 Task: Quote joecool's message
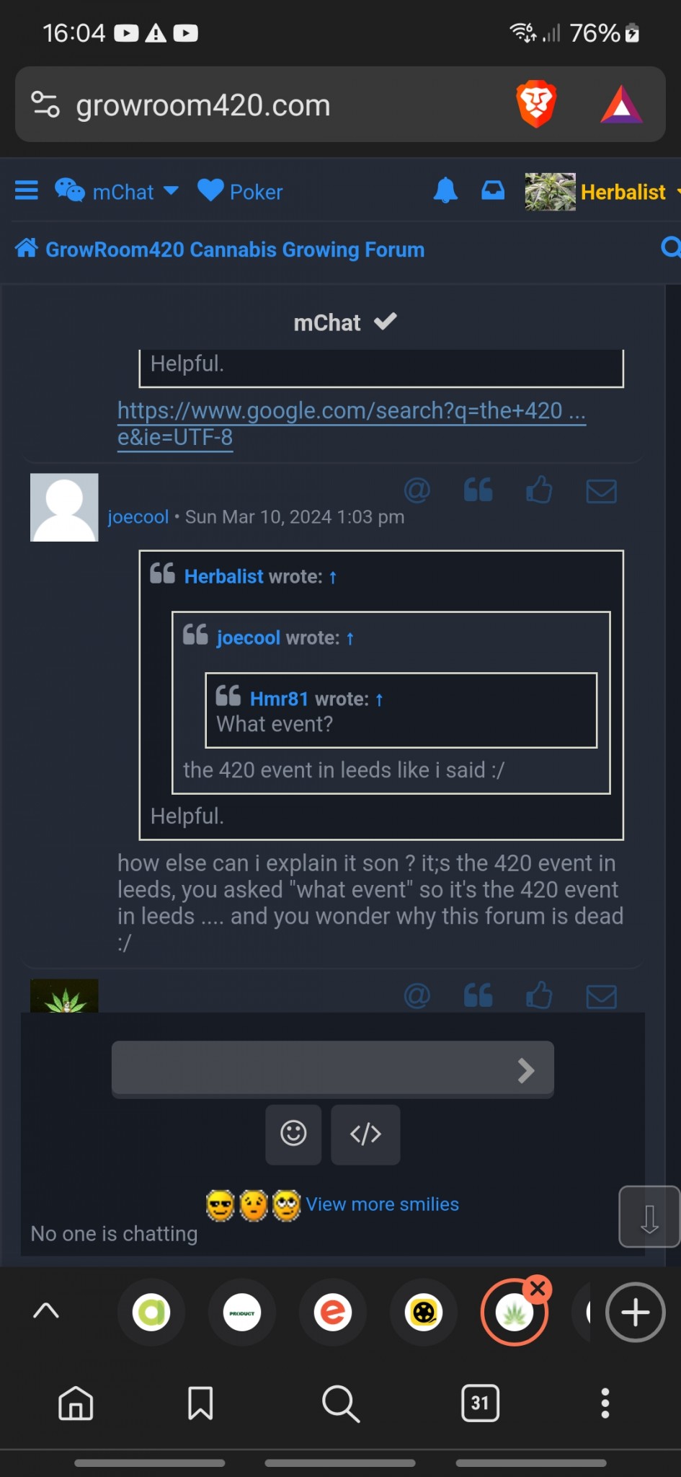[x=478, y=490]
